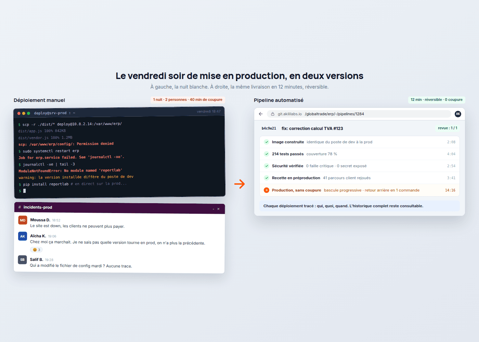
Task: Click the 4:04 duration value
Action: click(451, 154)
